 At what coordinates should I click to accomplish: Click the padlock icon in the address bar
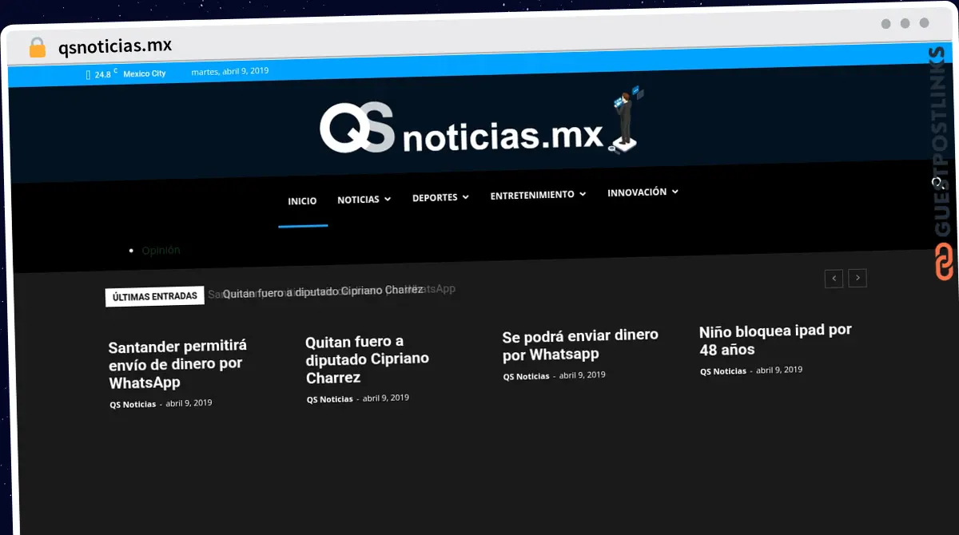[x=36, y=46]
